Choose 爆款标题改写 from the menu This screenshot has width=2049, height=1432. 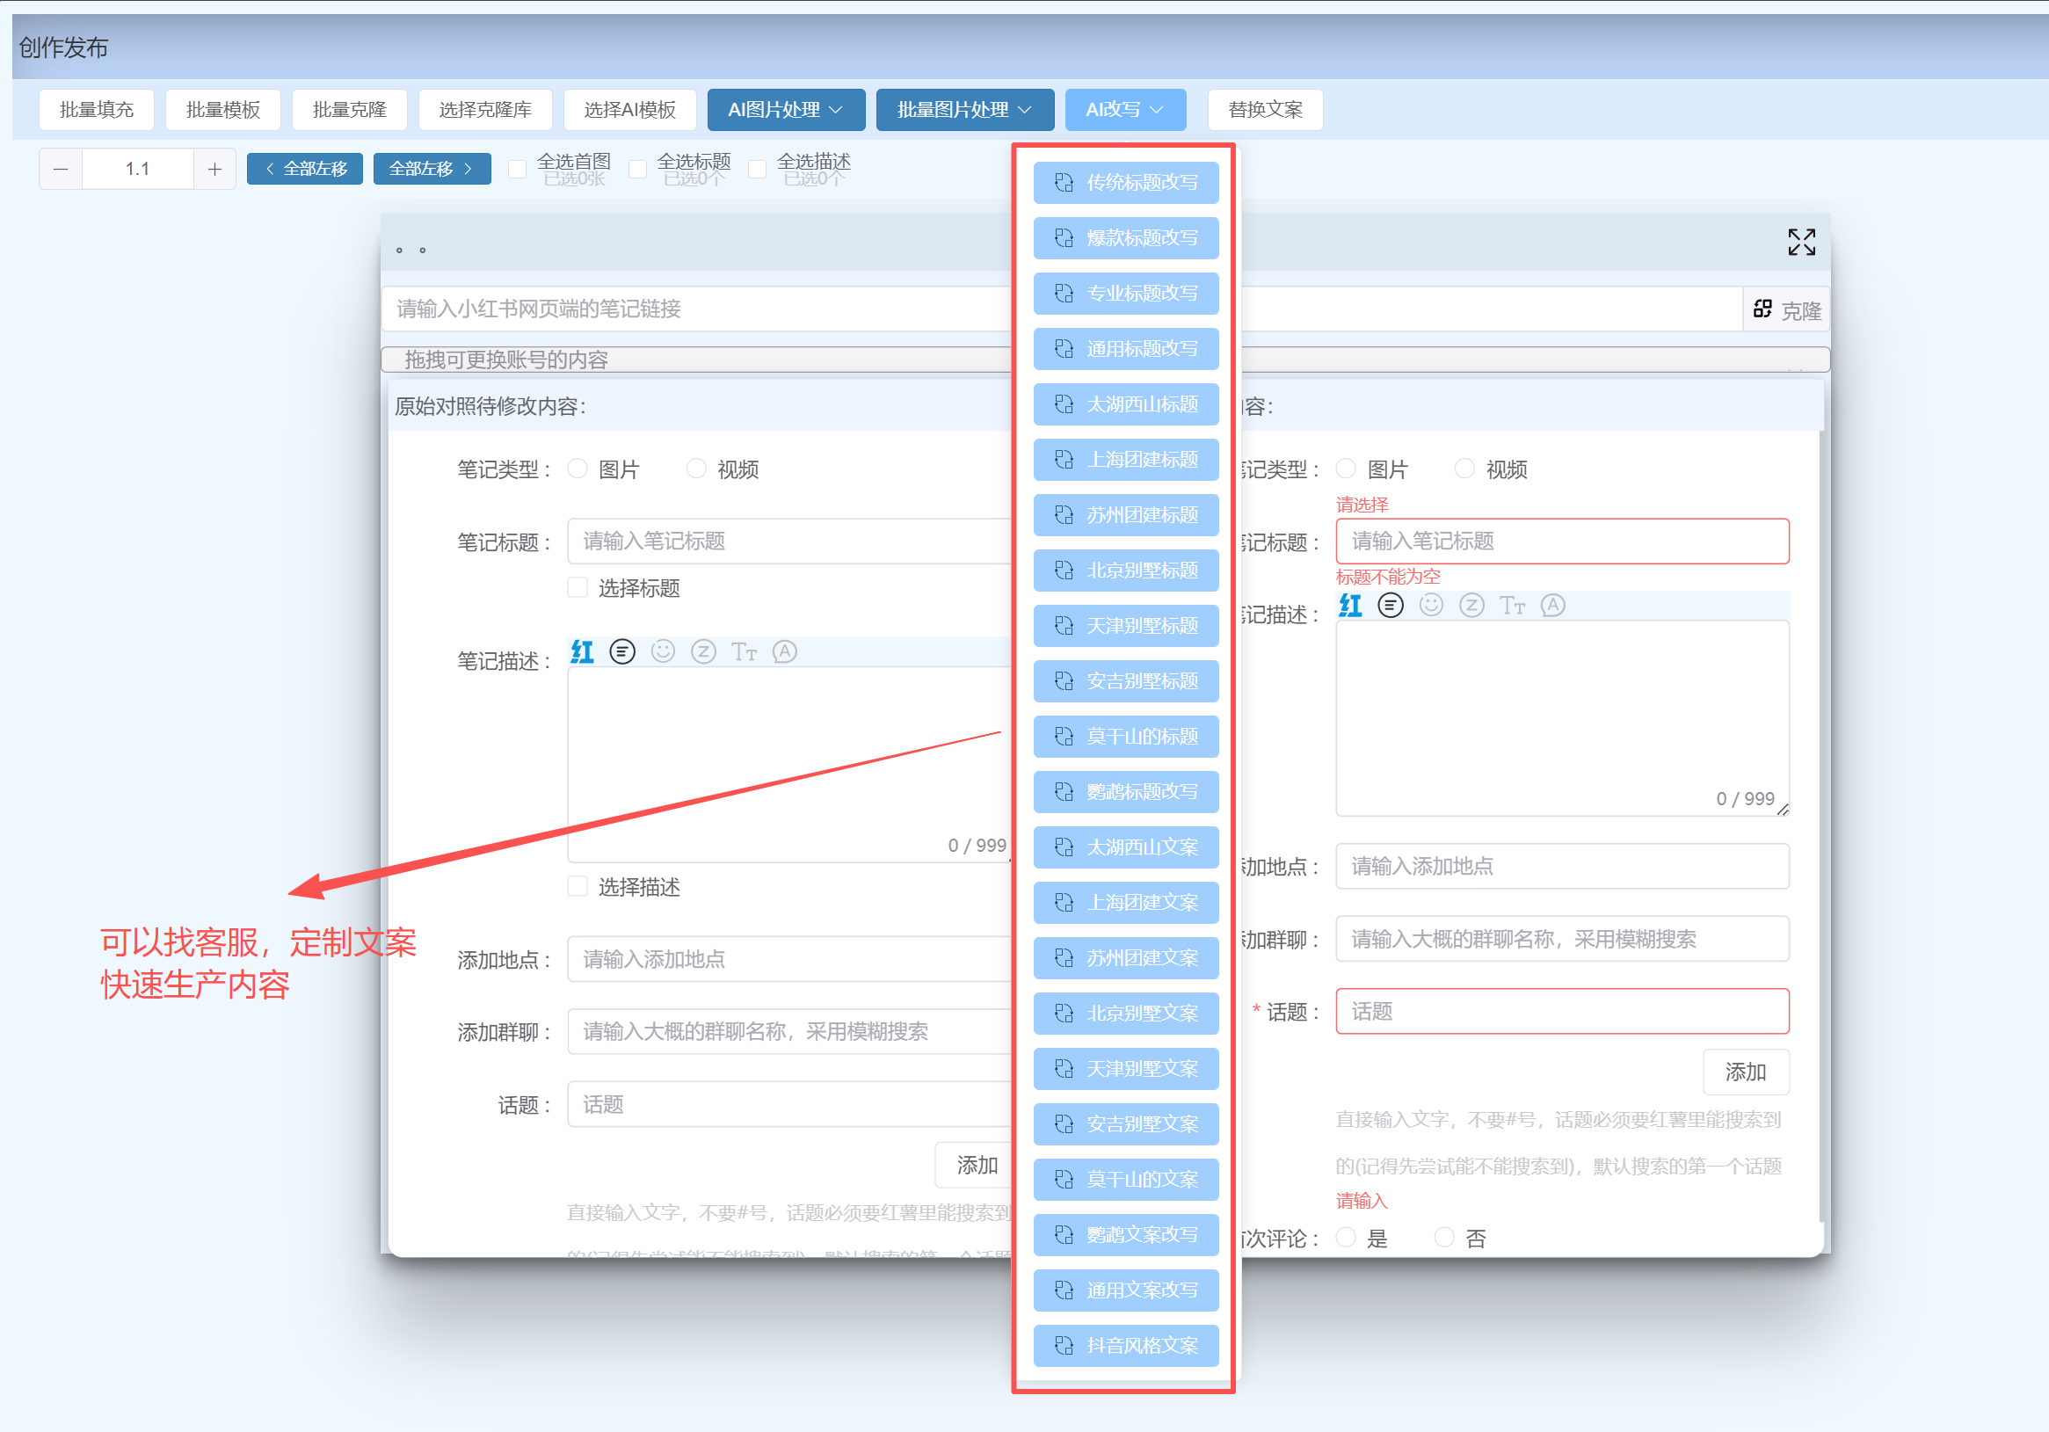pos(1125,238)
